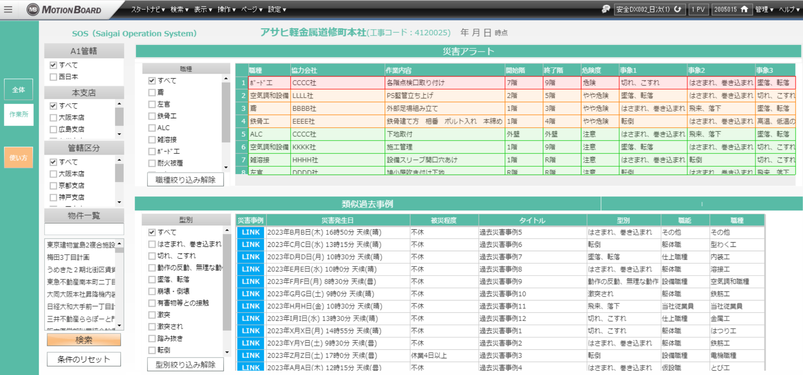This screenshot has height=375, width=803.
Task: Check the 西日本 checkbox under A1管轄
Action: pyautogui.click(x=54, y=77)
